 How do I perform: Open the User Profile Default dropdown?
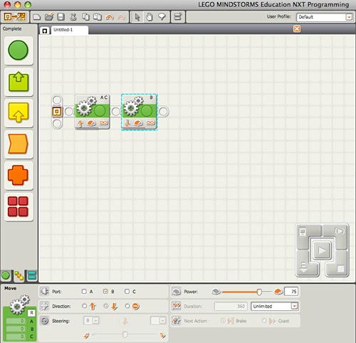tap(324, 17)
